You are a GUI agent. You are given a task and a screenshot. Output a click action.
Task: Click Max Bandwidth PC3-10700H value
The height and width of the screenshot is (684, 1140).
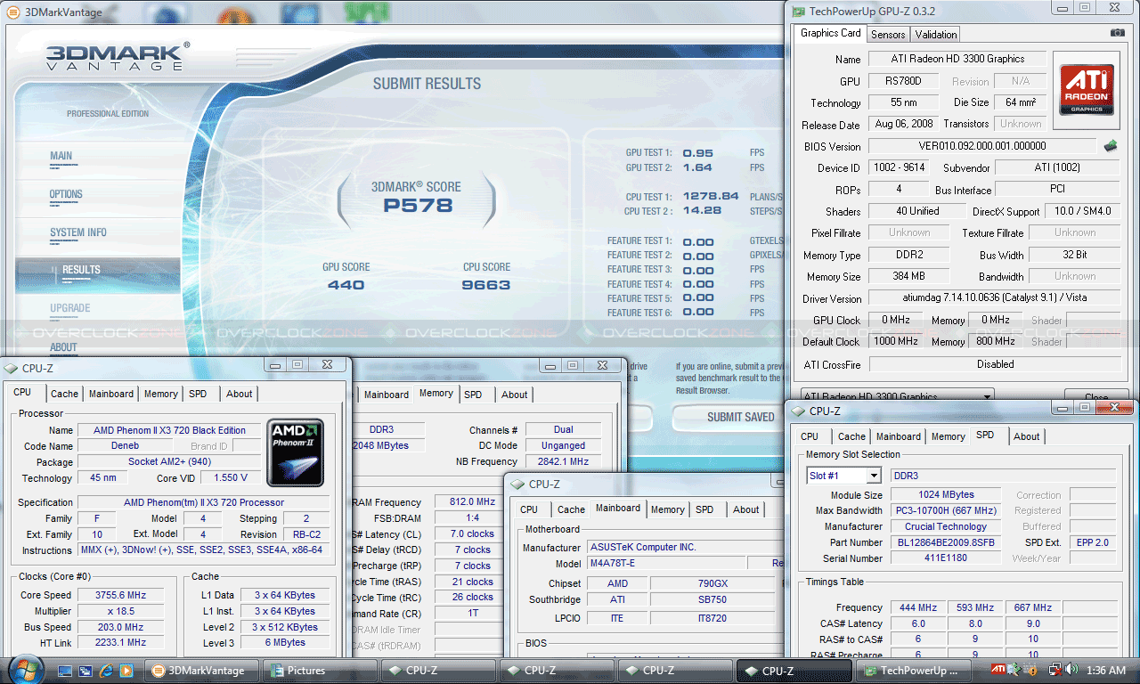point(945,511)
